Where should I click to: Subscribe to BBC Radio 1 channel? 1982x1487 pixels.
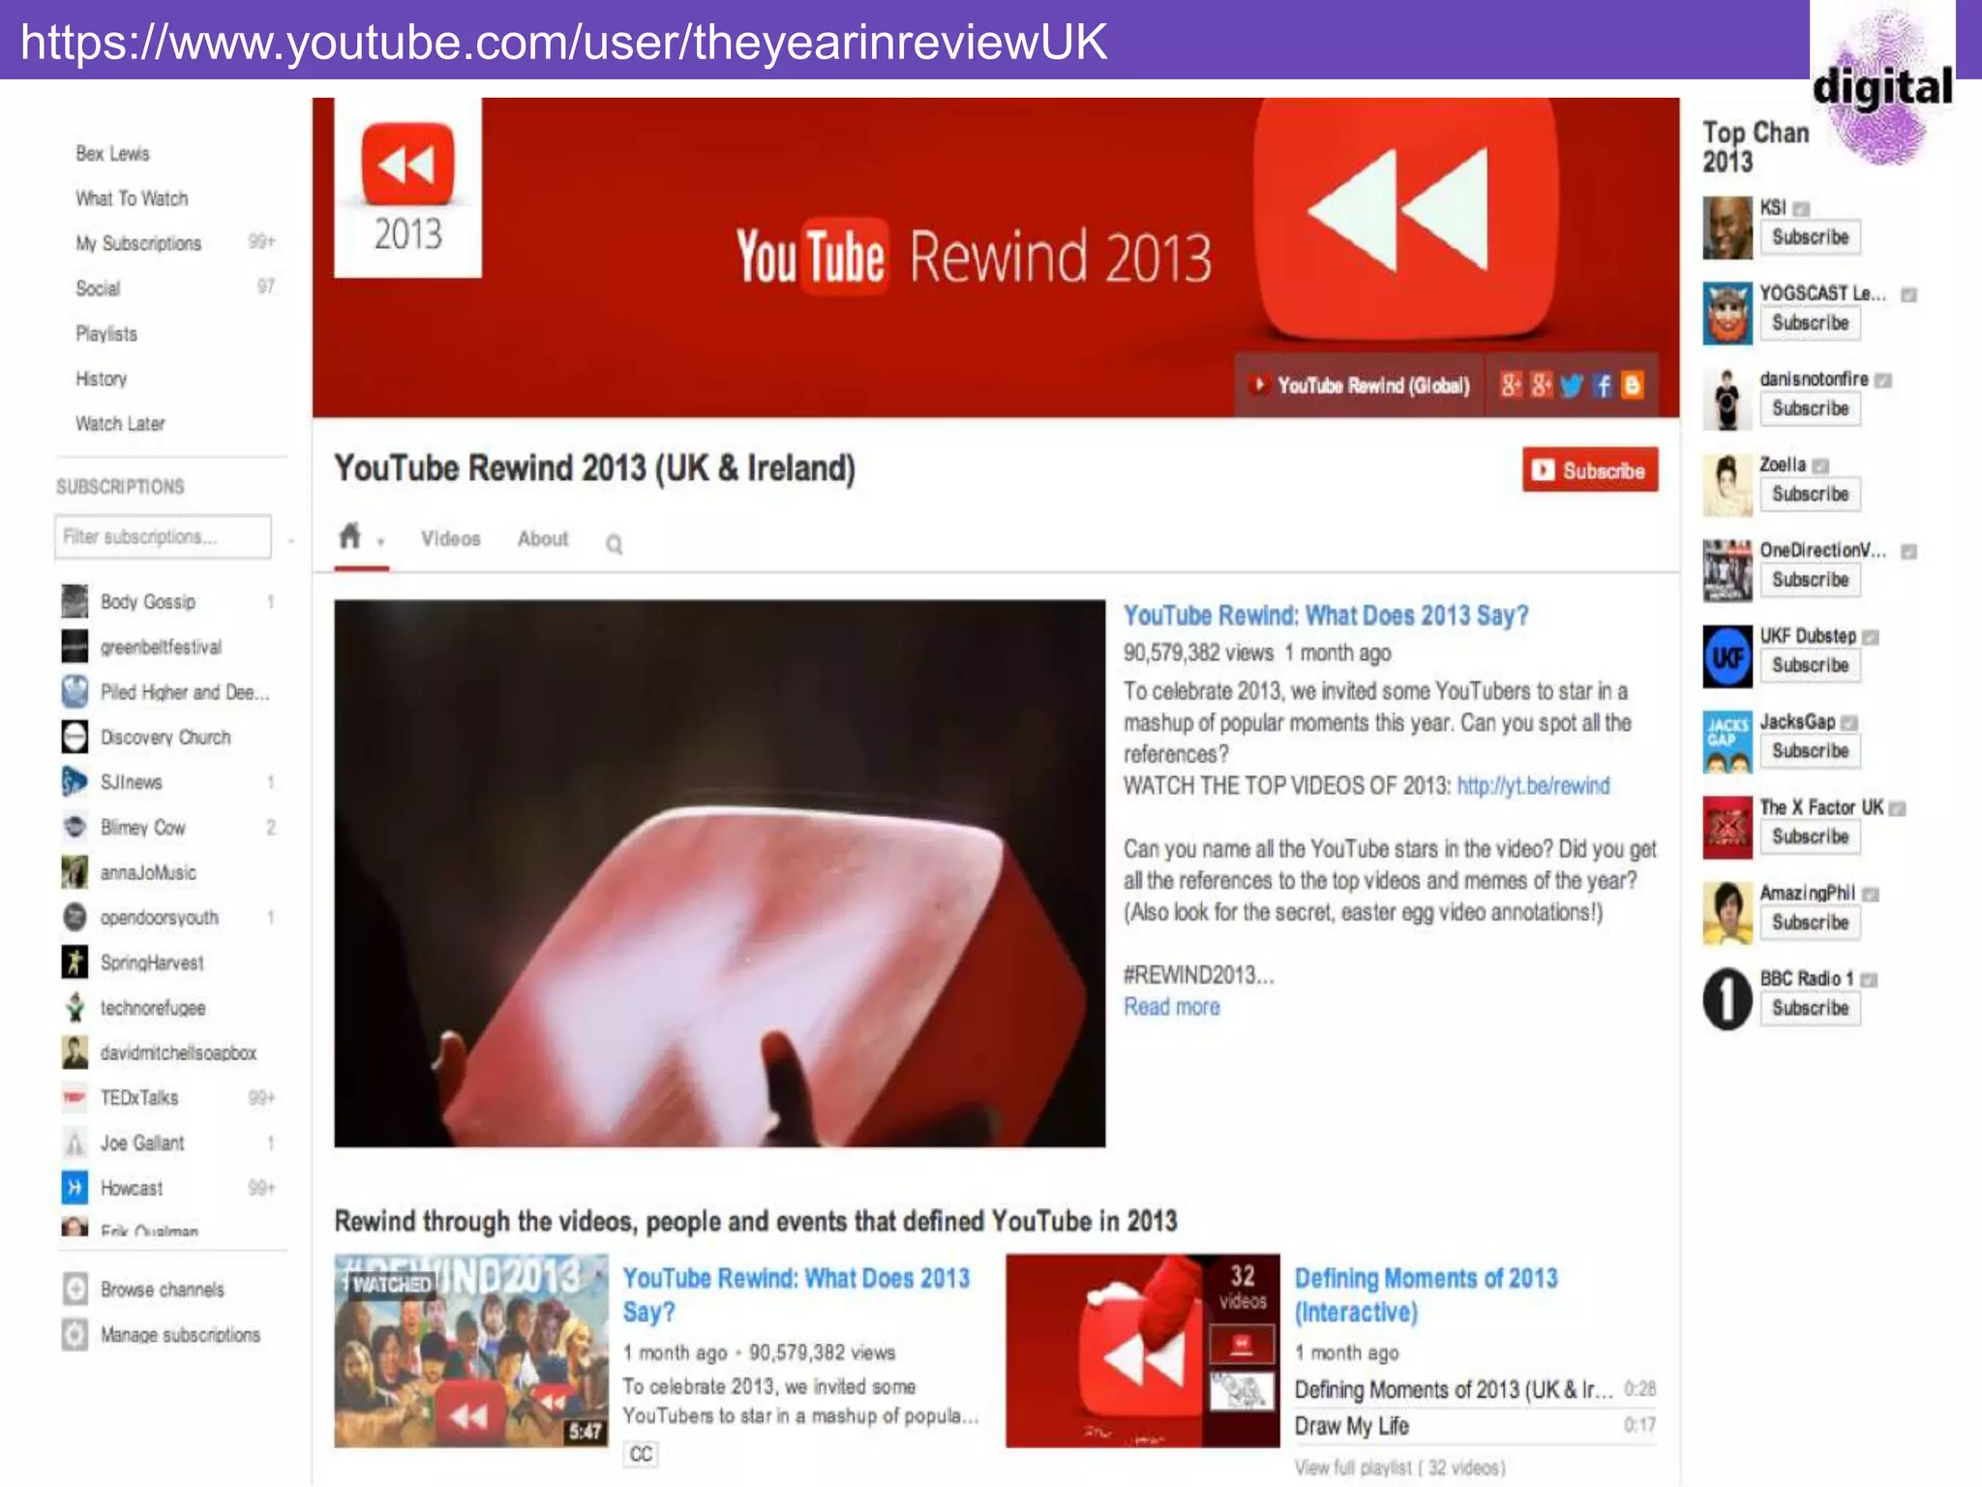(1810, 1008)
